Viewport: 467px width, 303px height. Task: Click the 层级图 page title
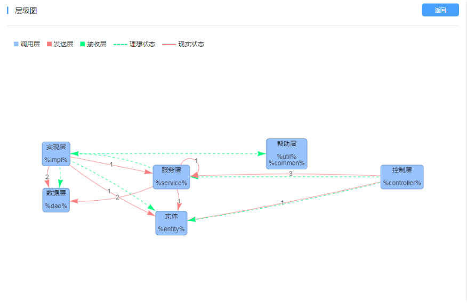coord(26,11)
